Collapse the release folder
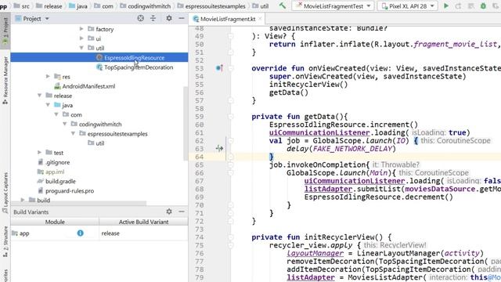Image resolution: width=501 pixels, height=282 pixels. [40, 96]
